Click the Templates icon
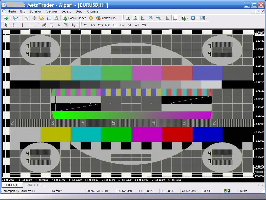This screenshot has height=200, width=266. click(x=203, y=18)
